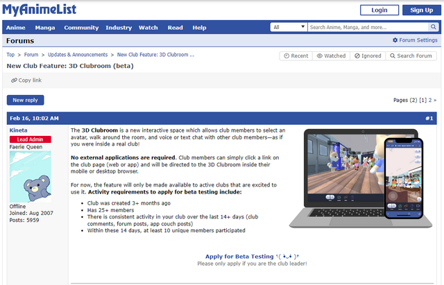Go to Top breadcrumb

pyautogui.click(x=10, y=55)
